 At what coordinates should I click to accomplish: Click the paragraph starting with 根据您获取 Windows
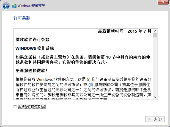(83, 89)
